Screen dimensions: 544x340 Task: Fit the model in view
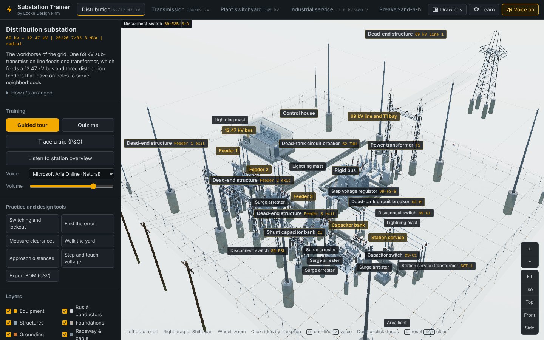(x=530, y=277)
